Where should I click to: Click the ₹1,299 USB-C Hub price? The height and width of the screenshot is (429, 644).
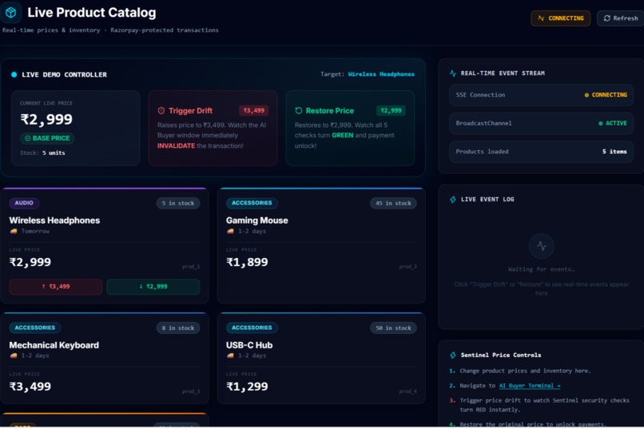247,387
